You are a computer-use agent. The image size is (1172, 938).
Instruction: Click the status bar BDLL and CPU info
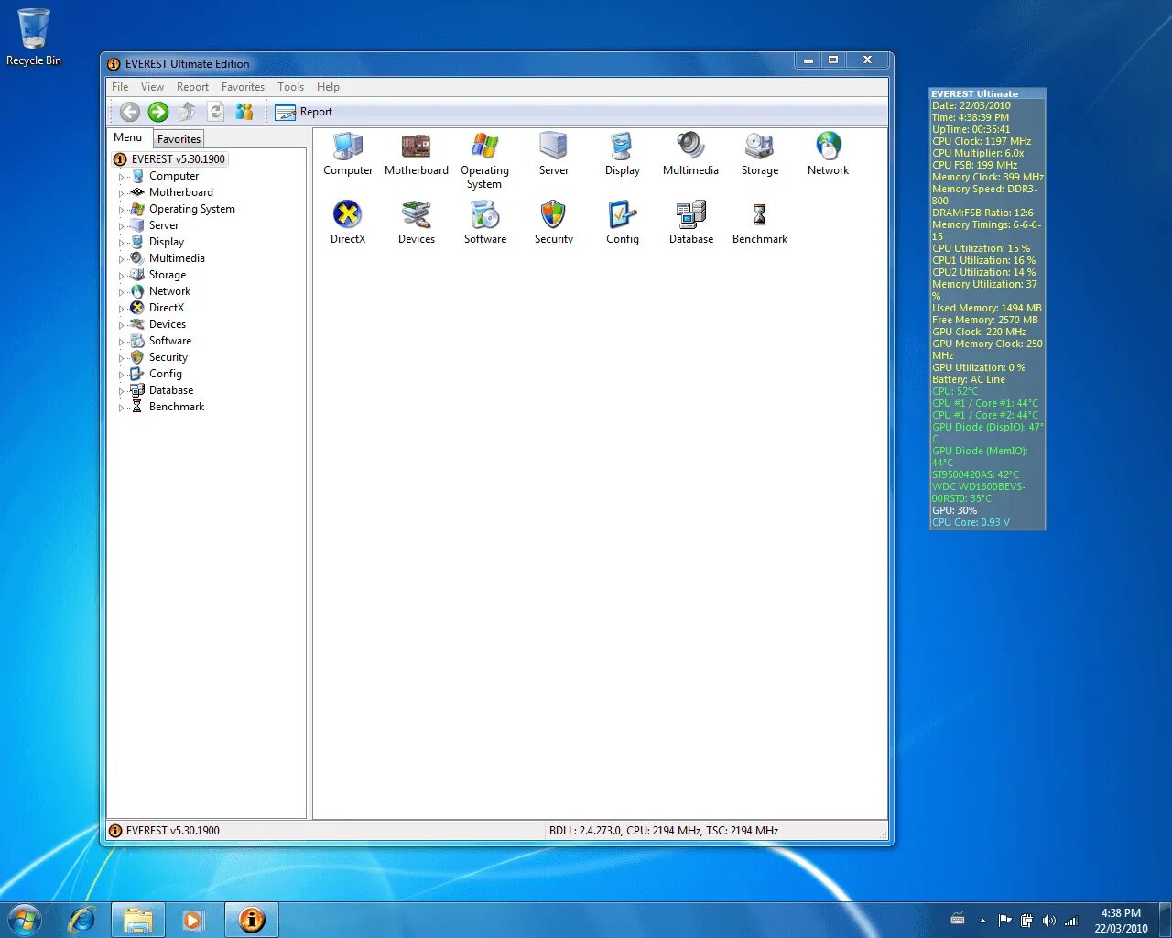664,831
